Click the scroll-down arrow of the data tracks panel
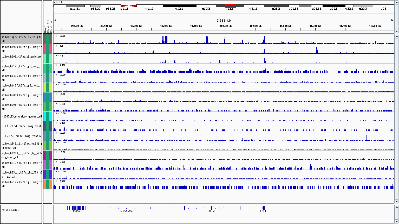This screenshot has width=399, height=224. 396,201
